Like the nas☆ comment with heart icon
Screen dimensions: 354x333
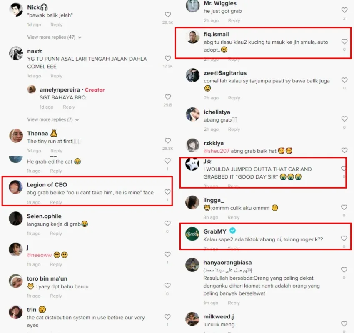click(168, 58)
